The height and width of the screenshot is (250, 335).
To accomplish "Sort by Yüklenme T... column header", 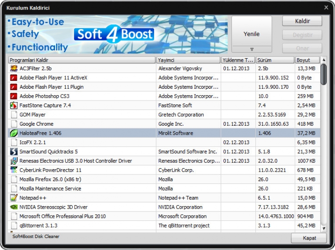I will point(238,60).
